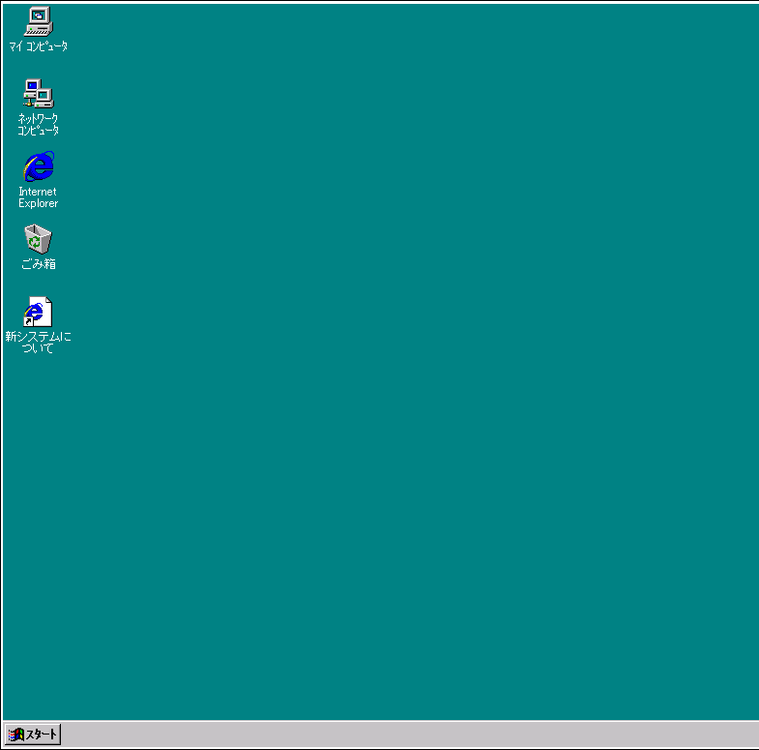Select the Internet Explorer desktop icon
759x750 pixels.
click(x=39, y=165)
